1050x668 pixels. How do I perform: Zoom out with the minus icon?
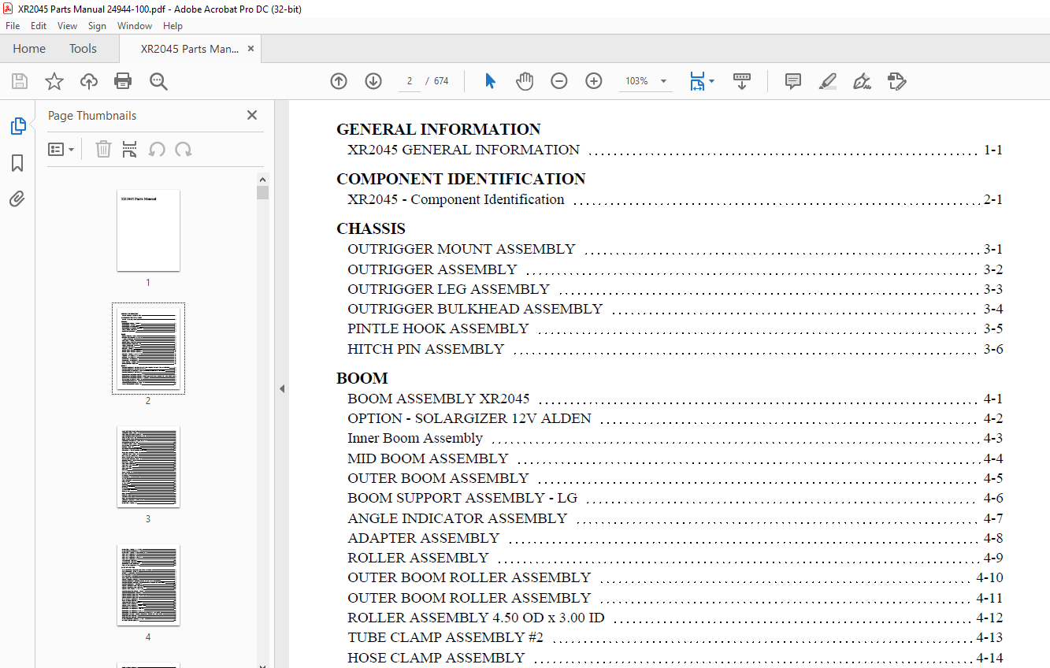pos(559,81)
